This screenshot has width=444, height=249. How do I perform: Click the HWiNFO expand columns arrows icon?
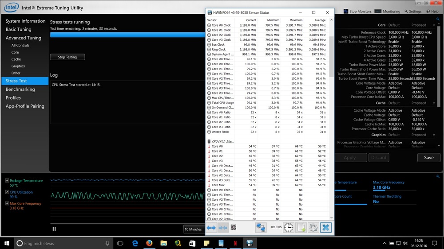pyautogui.click(x=211, y=228)
